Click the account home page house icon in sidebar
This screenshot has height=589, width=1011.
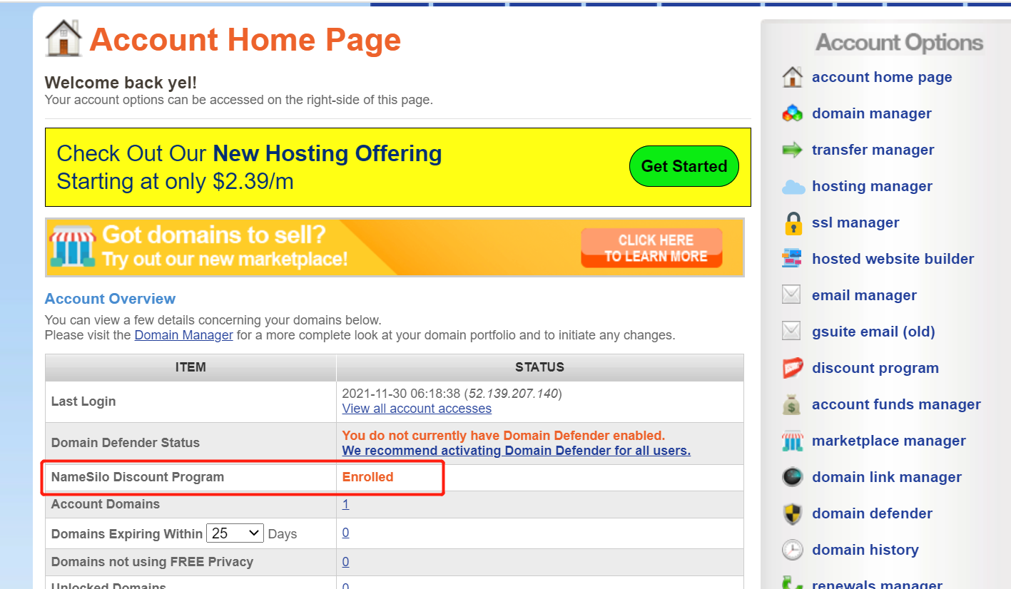793,77
